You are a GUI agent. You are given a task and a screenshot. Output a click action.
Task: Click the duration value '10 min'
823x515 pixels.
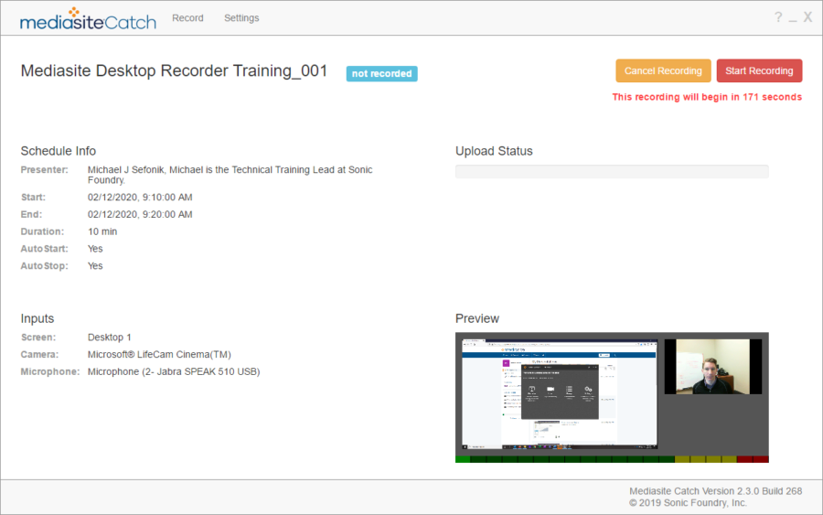click(102, 231)
